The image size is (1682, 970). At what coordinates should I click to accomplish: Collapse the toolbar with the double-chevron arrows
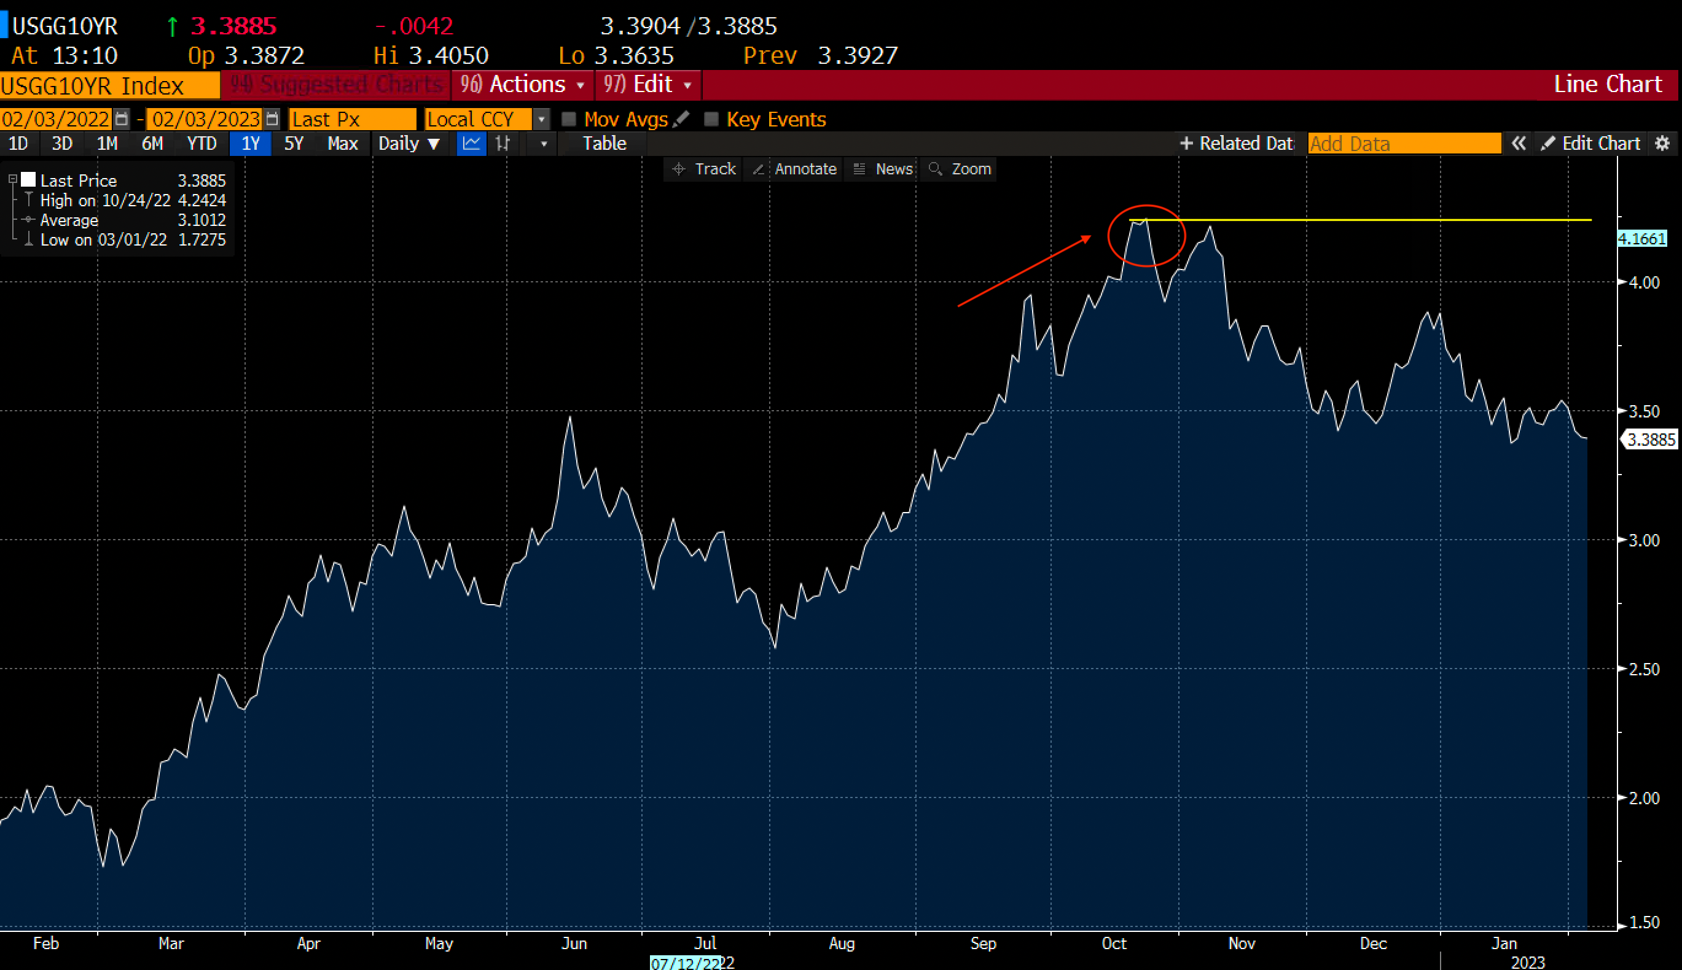(x=1519, y=143)
